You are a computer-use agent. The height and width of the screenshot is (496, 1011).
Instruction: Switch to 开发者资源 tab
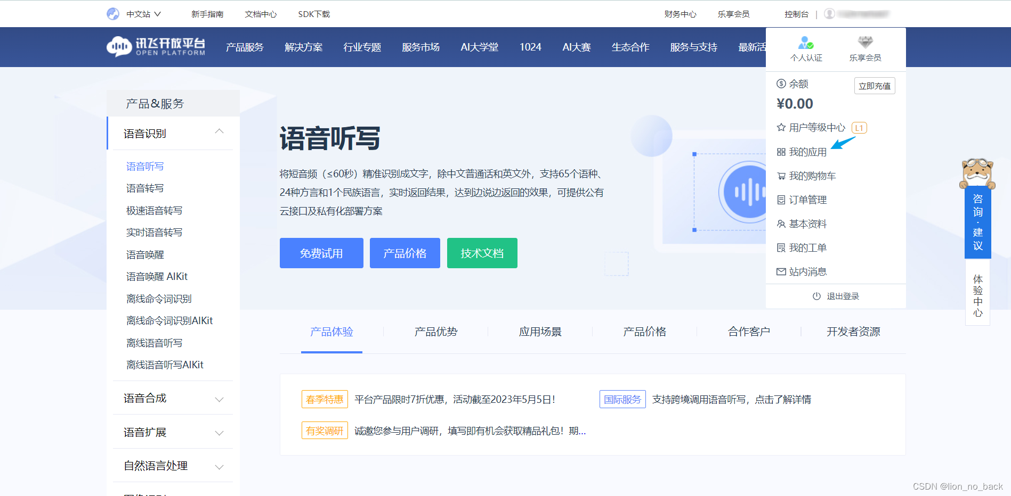(x=853, y=332)
